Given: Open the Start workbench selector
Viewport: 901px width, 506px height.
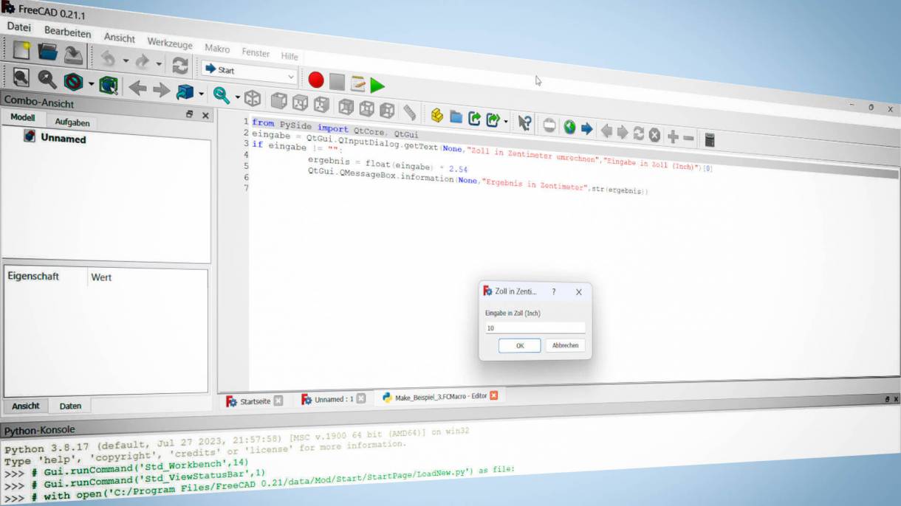Looking at the screenshot, I should pyautogui.click(x=247, y=71).
